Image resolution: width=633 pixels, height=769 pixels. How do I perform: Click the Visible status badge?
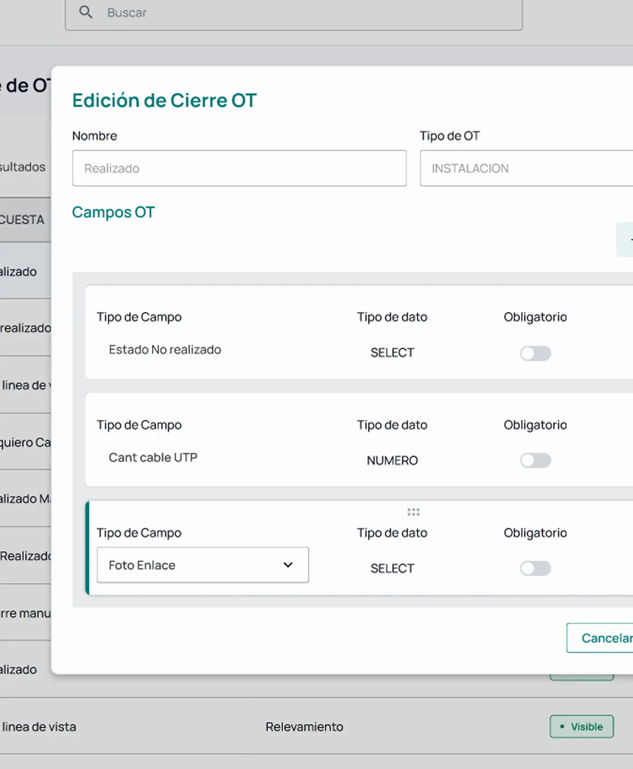coord(581,727)
